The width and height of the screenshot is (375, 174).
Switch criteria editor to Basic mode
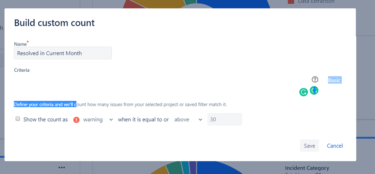[334, 80]
